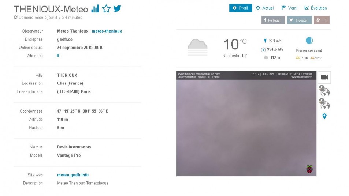The width and height of the screenshot is (349, 196).
Task: Click the Facebook Partager button
Action: (273, 20)
